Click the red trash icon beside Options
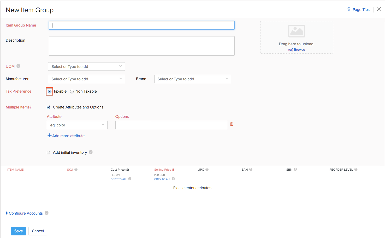 tap(232, 124)
